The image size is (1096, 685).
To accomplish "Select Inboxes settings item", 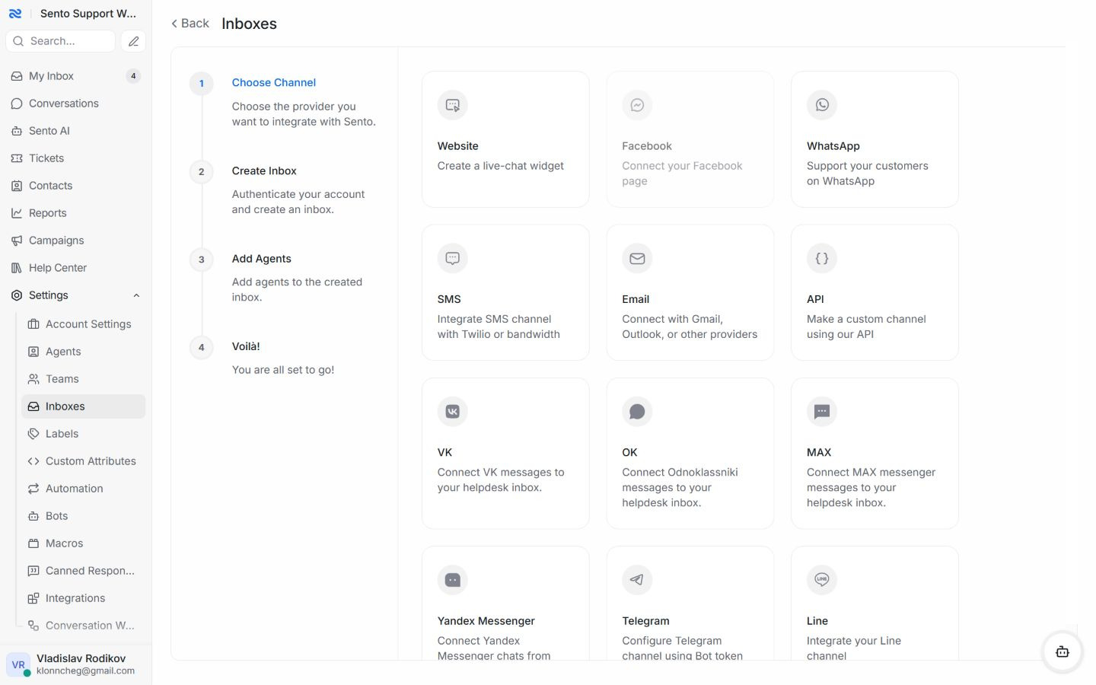I will (x=84, y=406).
